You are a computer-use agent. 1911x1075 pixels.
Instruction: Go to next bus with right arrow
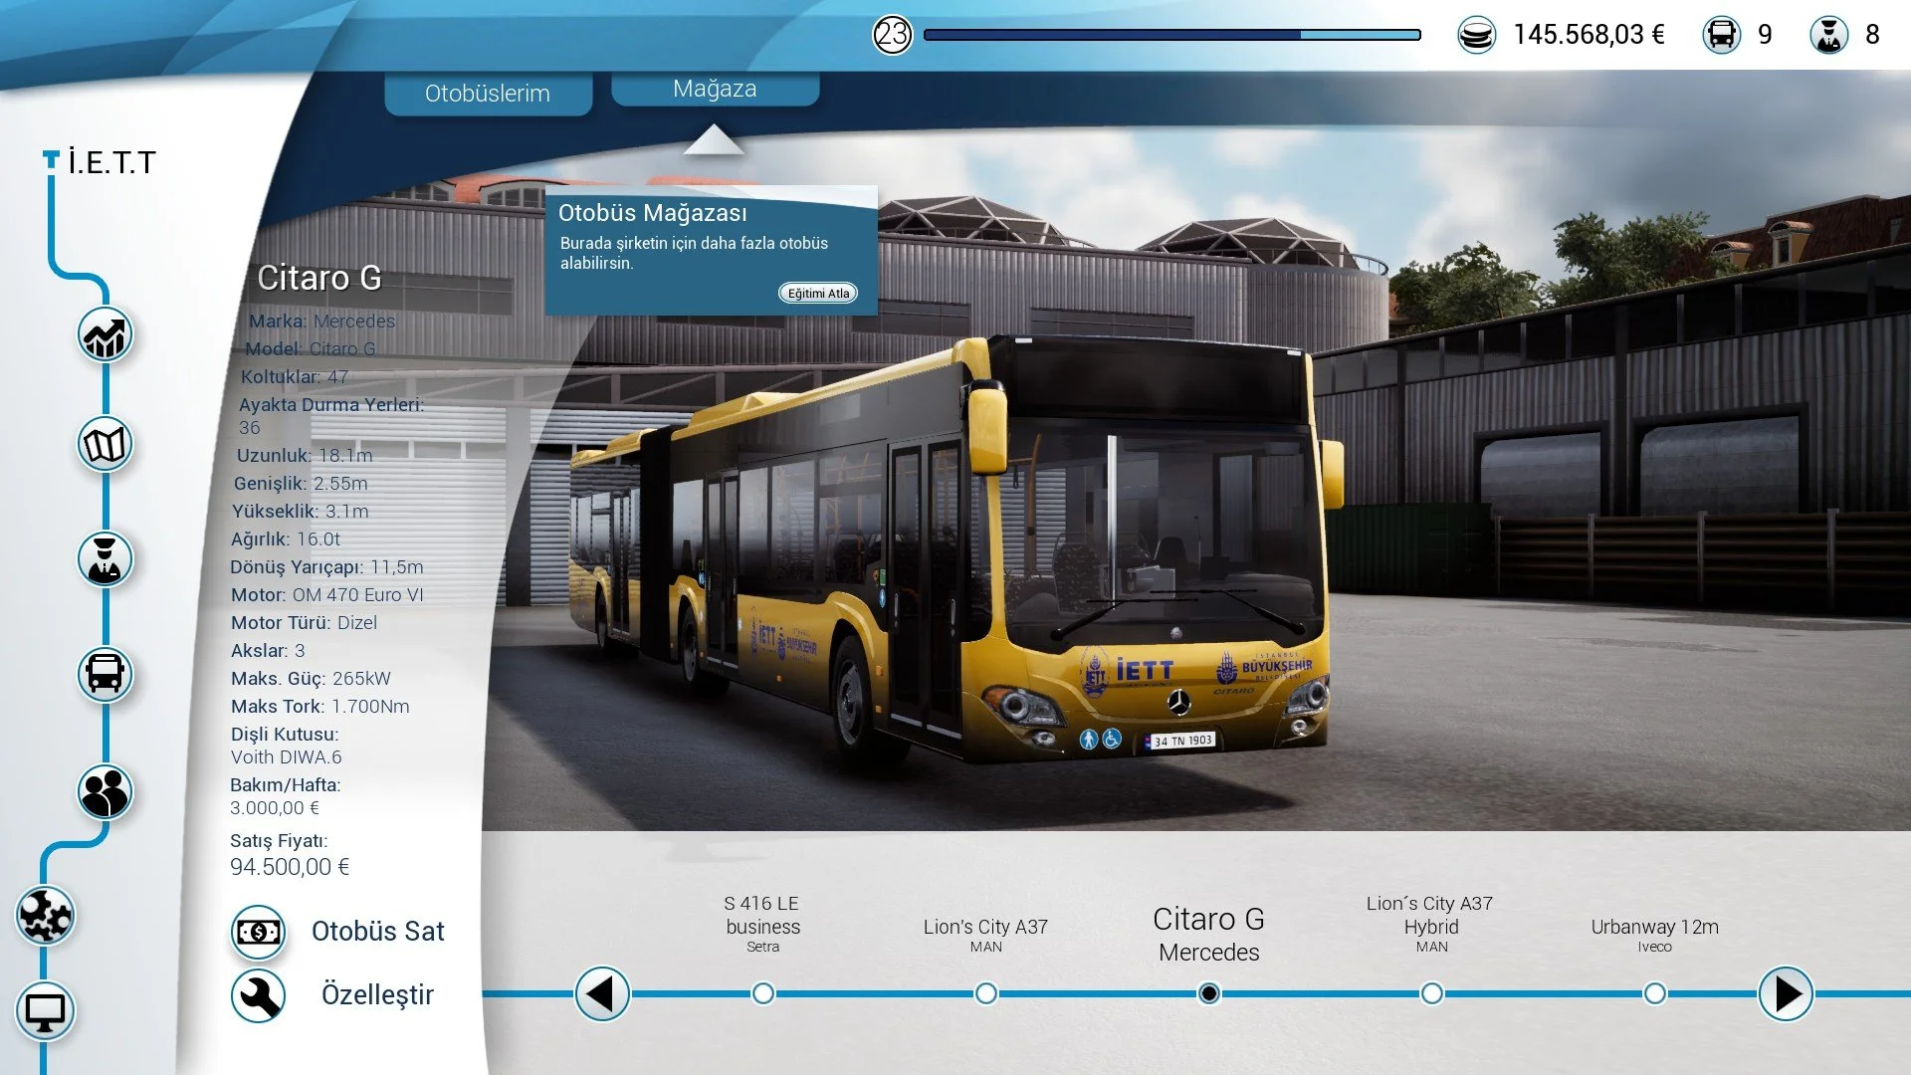[1786, 993]
